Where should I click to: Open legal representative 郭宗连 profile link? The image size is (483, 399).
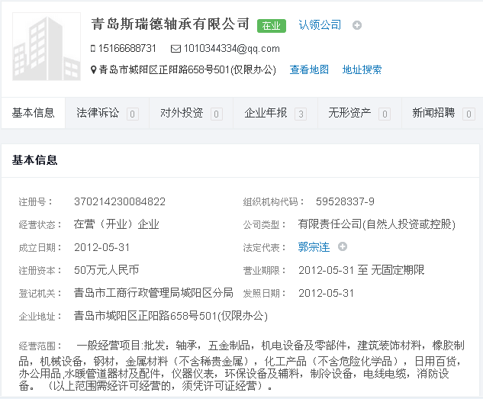pos(314,246)
